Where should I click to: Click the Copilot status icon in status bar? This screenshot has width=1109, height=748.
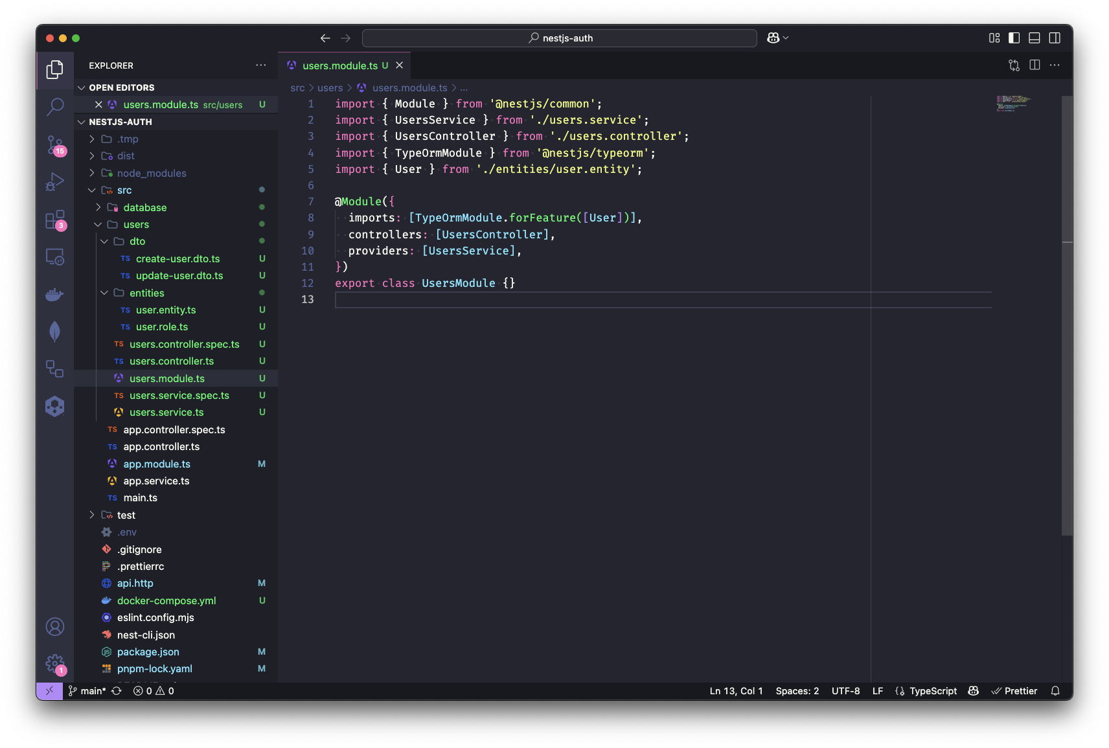coord(973,691)
